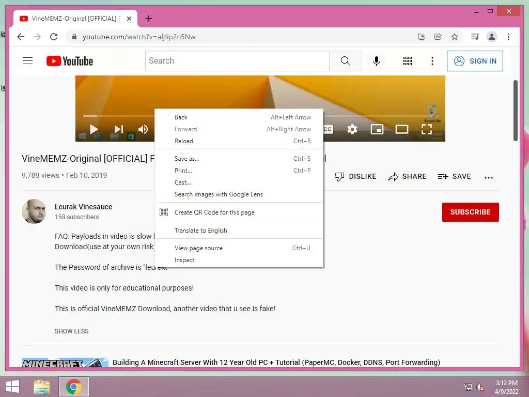Open the video settings gear
This screenshot has height=397, width=529.
pyautogui.click(x=352, y=129)
